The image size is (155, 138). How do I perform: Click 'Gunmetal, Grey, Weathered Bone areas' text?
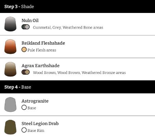pos(68,28)
